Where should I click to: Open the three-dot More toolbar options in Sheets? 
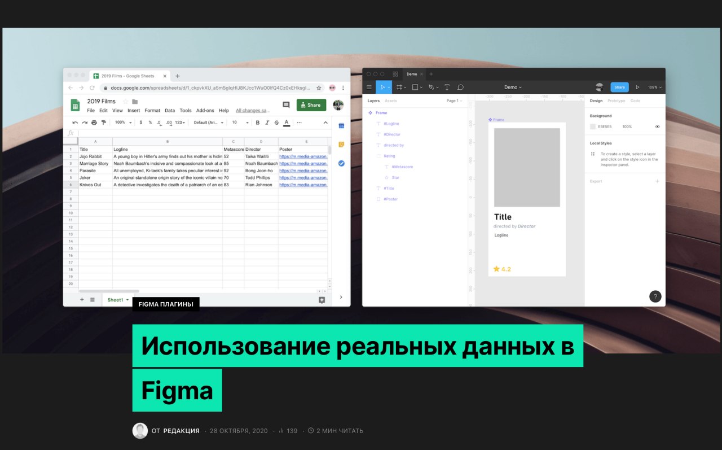299,123
